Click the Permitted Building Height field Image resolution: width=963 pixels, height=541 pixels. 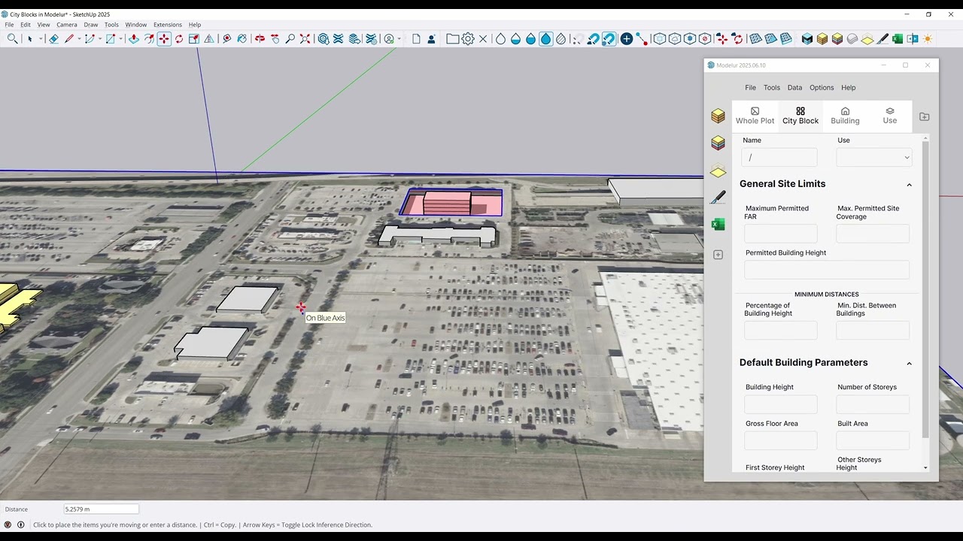pos(827,270)
